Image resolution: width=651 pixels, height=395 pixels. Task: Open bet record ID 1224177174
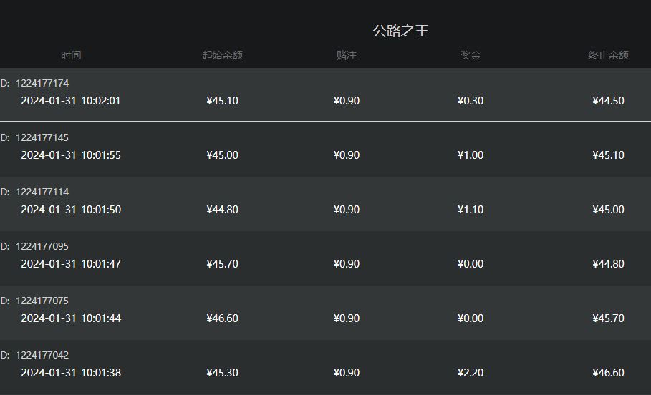pos(325,95)
